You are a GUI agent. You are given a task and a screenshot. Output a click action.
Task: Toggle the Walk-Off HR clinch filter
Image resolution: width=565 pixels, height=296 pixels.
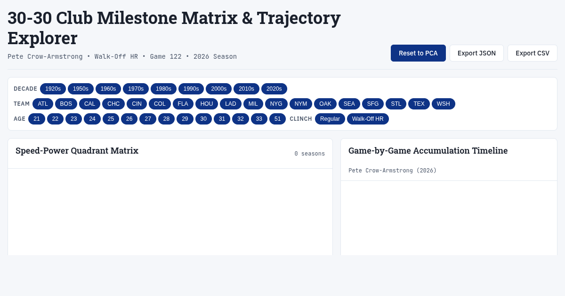[368, 119]
